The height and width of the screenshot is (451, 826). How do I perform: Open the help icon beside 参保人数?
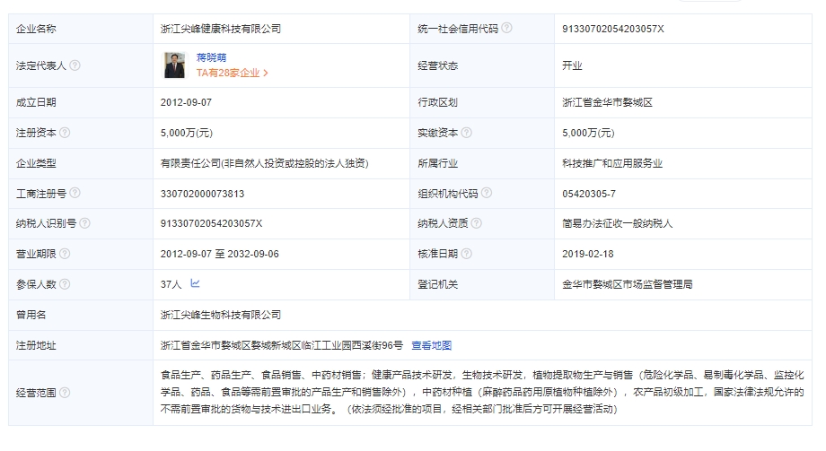pos(65,283)
